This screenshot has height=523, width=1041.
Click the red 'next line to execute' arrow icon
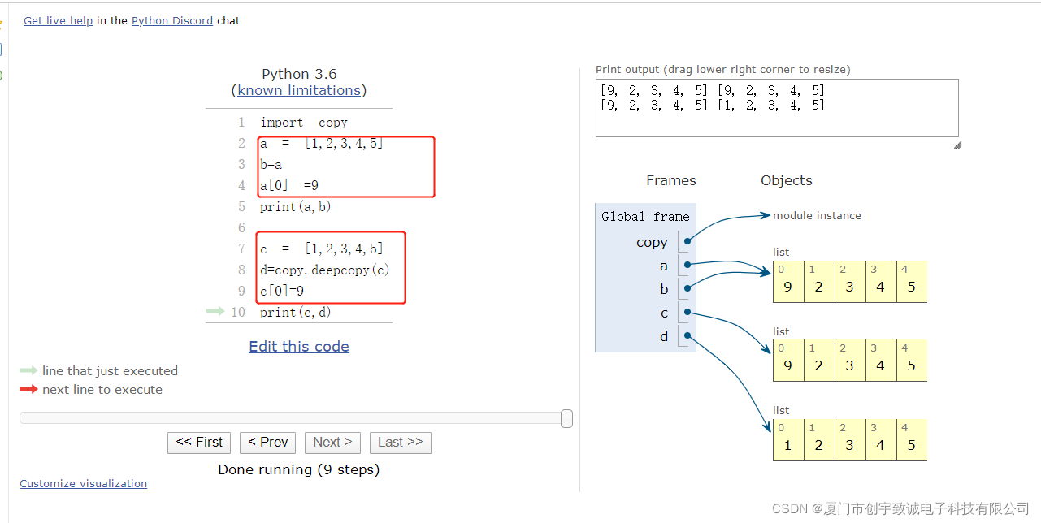28,389
